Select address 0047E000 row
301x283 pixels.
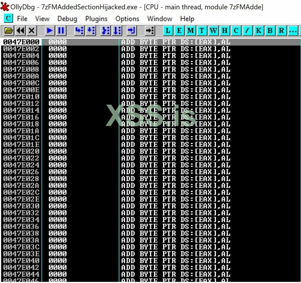coord(150,42)
